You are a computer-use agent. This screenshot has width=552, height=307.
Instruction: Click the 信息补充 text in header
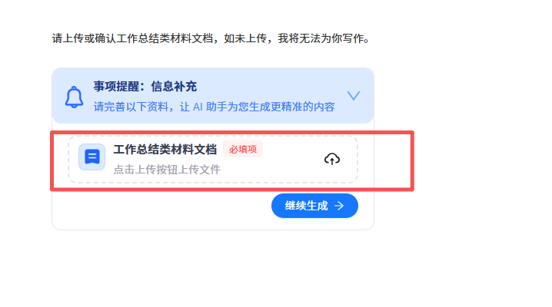[174, 87]
